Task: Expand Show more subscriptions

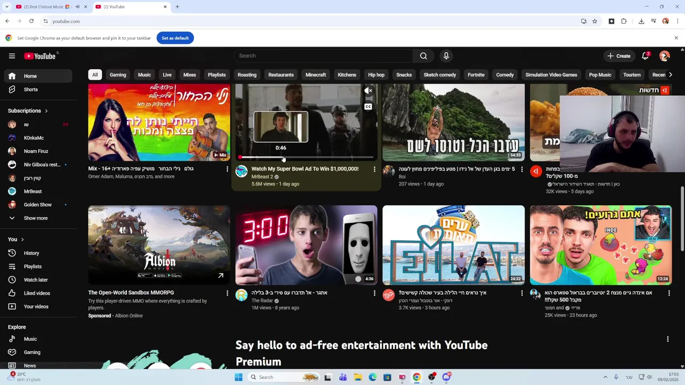Action: (36, 218)
